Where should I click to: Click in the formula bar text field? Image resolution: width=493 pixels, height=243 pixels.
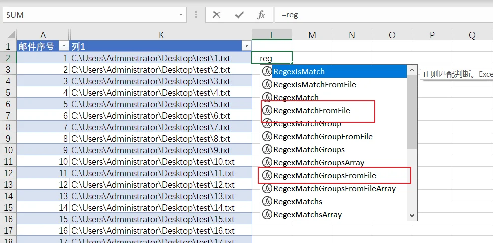[384, 15]
